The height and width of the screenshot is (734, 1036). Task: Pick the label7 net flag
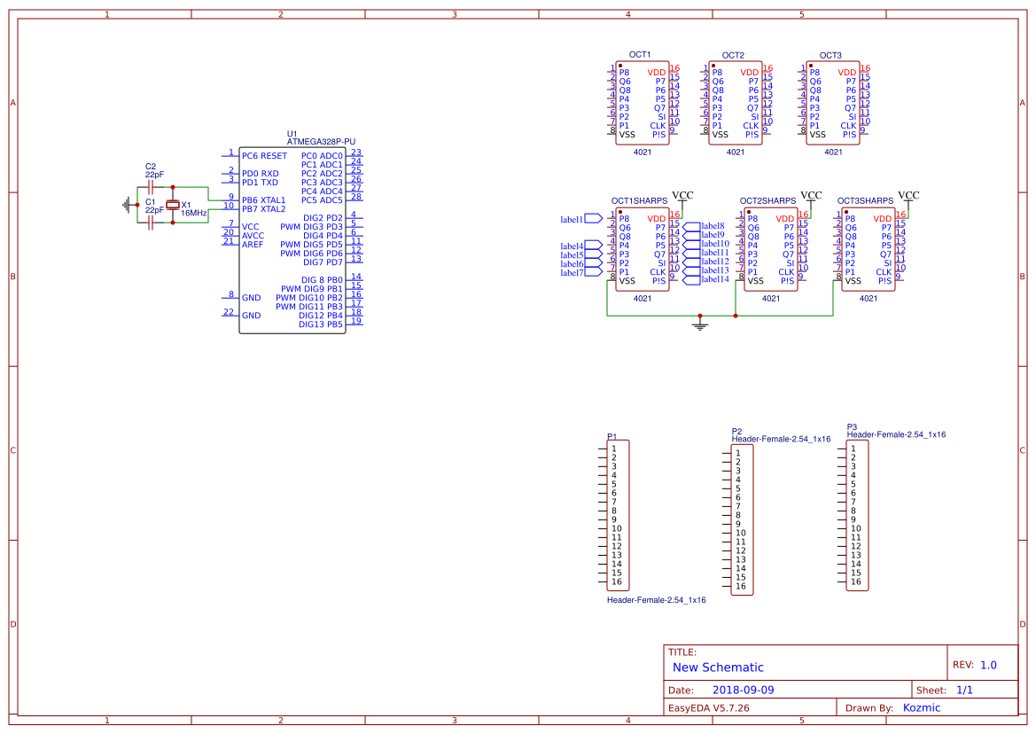(594, 272)
